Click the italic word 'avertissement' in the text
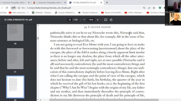181x101 pixels. click(108, 48)
